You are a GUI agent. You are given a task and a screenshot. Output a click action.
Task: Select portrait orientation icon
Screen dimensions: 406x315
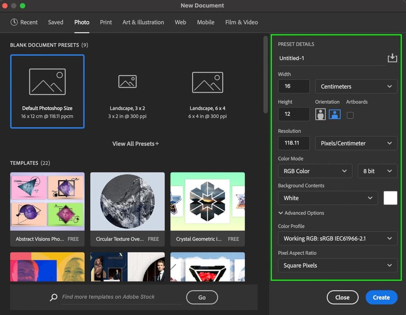(320, 114)
